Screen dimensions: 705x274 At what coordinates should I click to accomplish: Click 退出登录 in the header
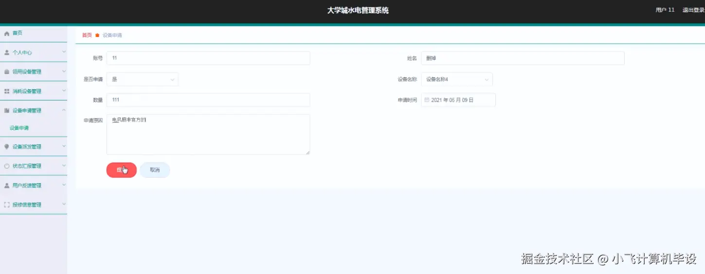coord(693,10)
